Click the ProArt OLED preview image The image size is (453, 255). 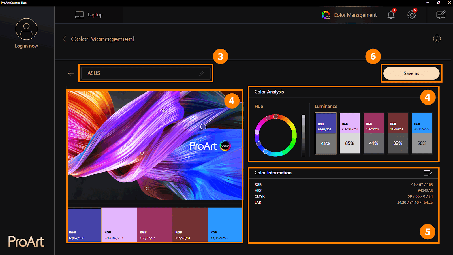155,145
